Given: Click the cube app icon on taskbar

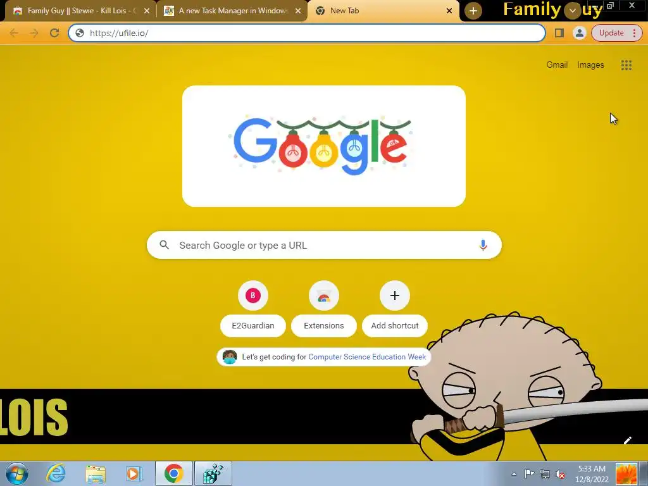Looking at the screenshot, I should [213, 473].
